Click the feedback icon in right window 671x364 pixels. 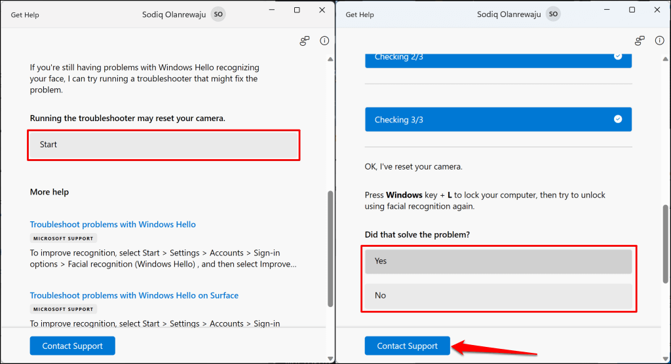pos(640,41)
